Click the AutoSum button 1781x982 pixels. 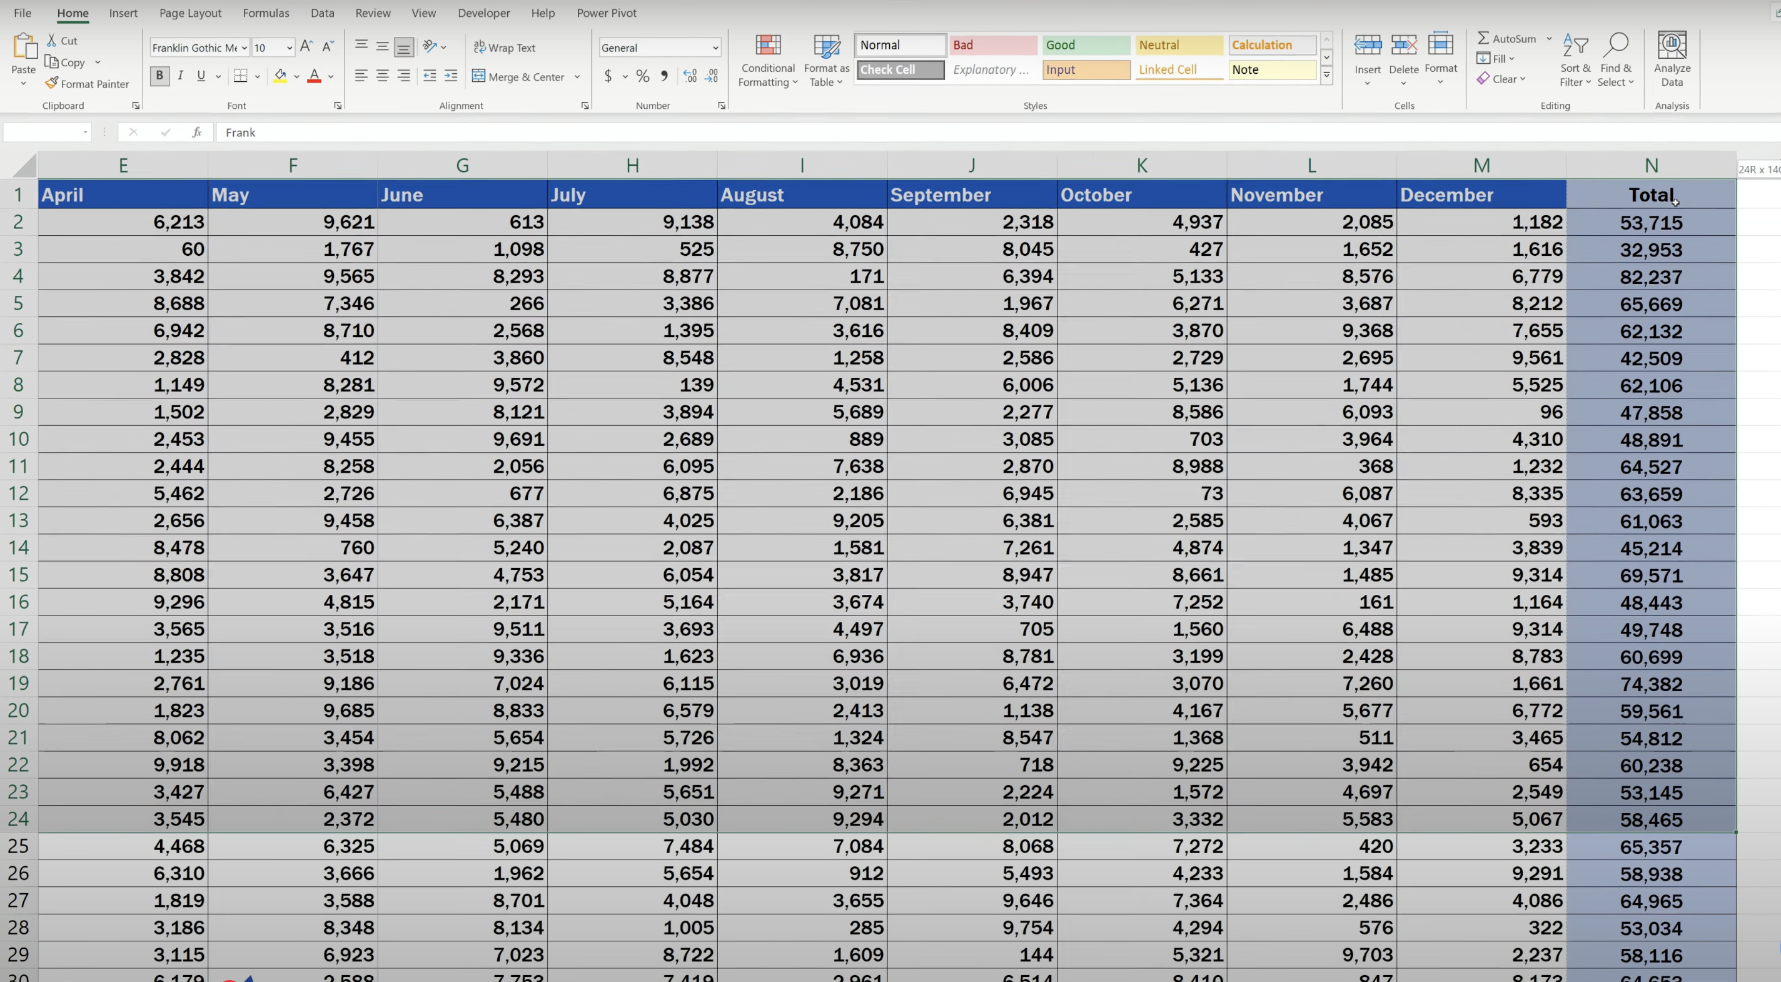click(x=1507, y=39)
